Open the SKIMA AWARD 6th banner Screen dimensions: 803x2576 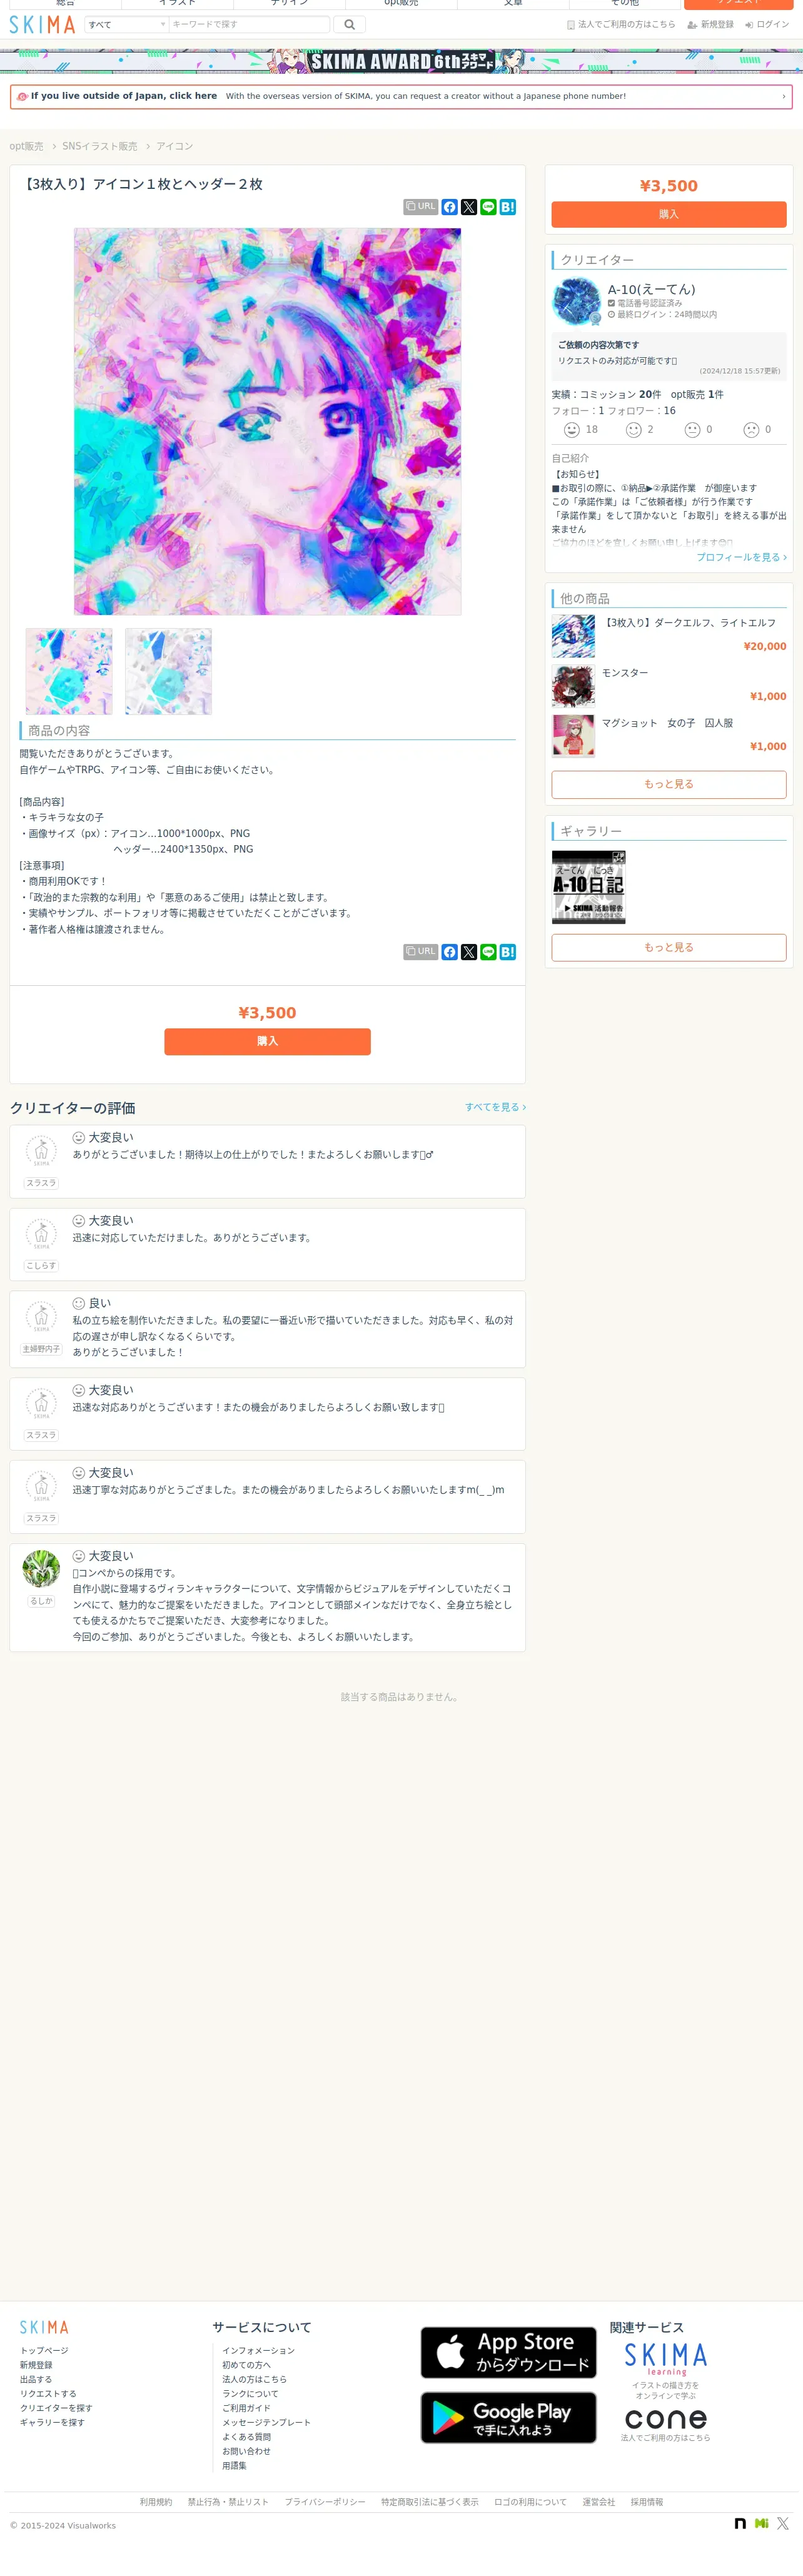tap(401, 61)
